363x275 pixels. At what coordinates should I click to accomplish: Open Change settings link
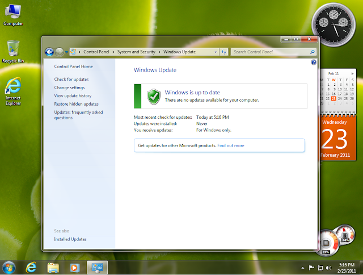[69, 88]
